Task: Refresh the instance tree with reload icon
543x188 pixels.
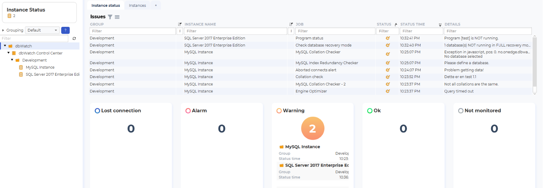Action: click(x=74, y=38)
